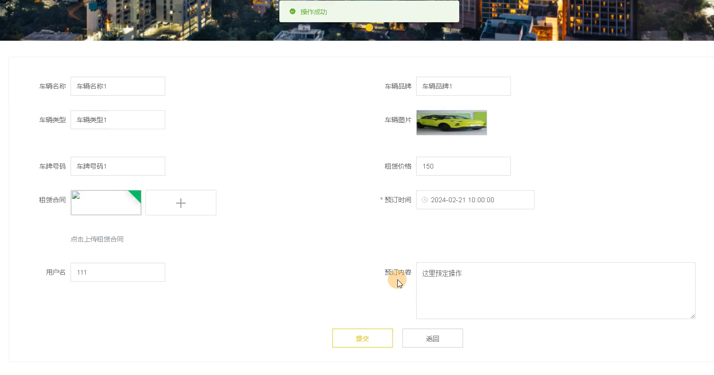Viewport: 714px width, 375px height.
Task: Click the 提交 submit button
Action: pyautogui.click(x=363, y=338)
